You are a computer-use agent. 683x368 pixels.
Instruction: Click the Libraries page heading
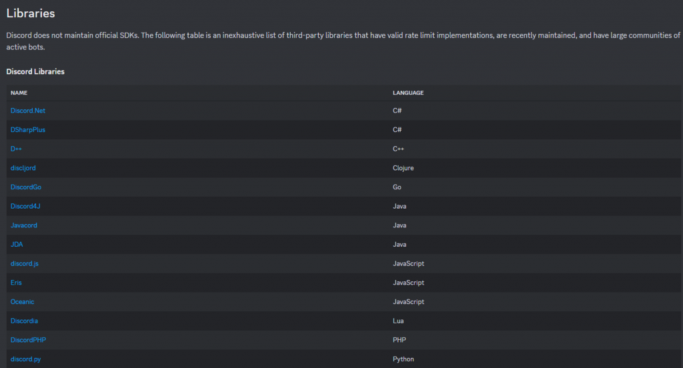tap(31, 13)
